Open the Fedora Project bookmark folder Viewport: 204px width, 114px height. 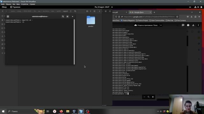tap(142, 20)
